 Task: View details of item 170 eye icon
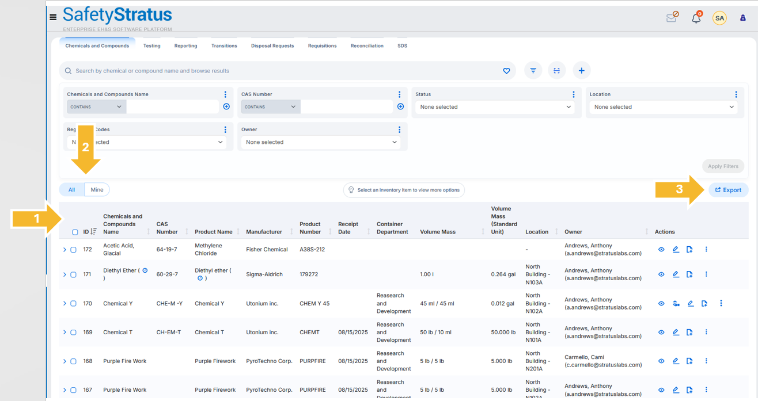[661, 304]
